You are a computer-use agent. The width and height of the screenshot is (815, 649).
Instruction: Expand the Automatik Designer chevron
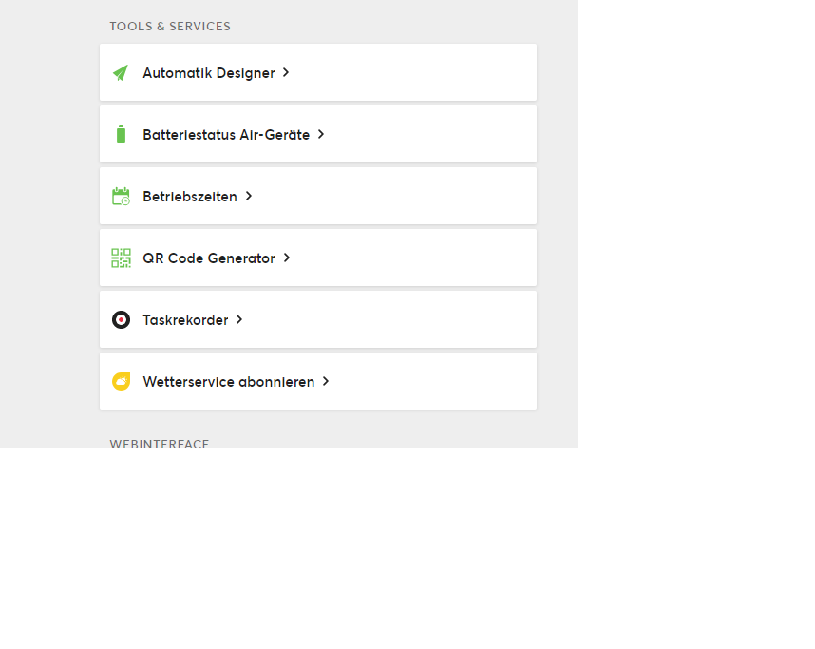tap(286, 73)
